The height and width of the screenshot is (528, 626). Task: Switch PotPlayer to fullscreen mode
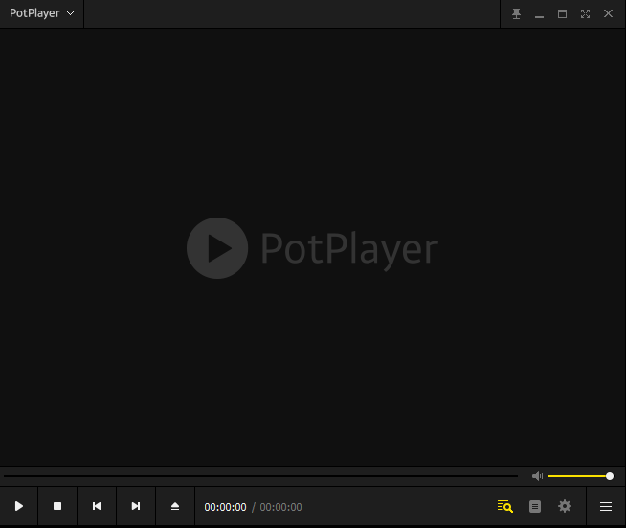click(x=585, y=14)
